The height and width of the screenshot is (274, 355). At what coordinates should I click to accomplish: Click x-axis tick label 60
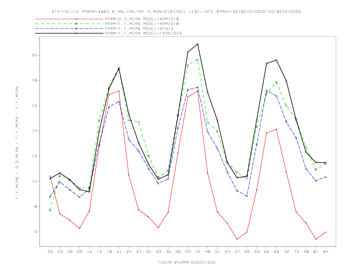(x=247, y=252)
